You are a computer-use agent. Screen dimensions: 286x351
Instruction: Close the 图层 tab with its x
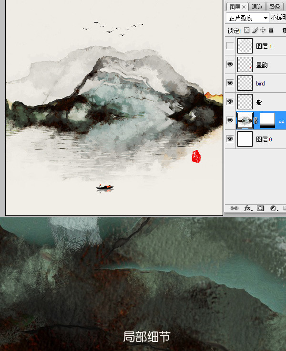click(x=244, y=7)
